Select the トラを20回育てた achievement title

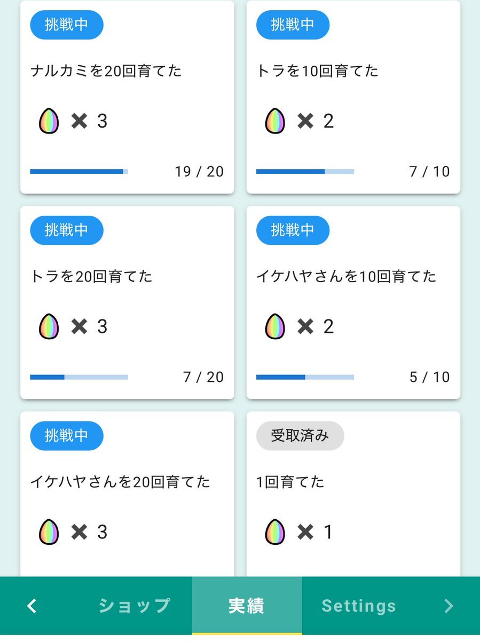pos(91,276)
